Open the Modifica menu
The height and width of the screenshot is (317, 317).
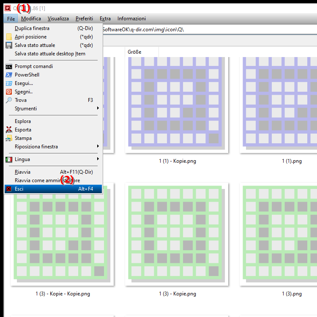click(31, 19)
